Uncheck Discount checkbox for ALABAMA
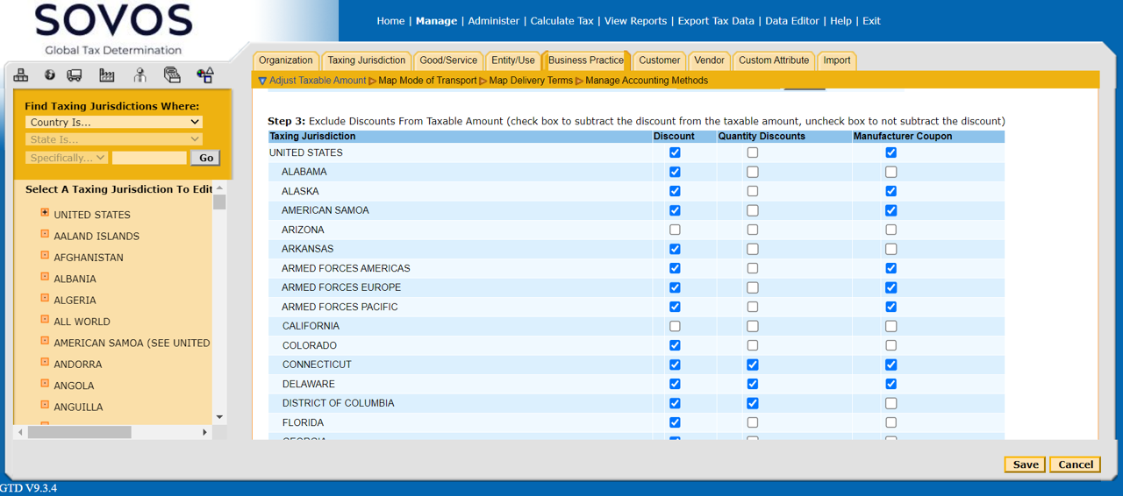 (675, 172)
